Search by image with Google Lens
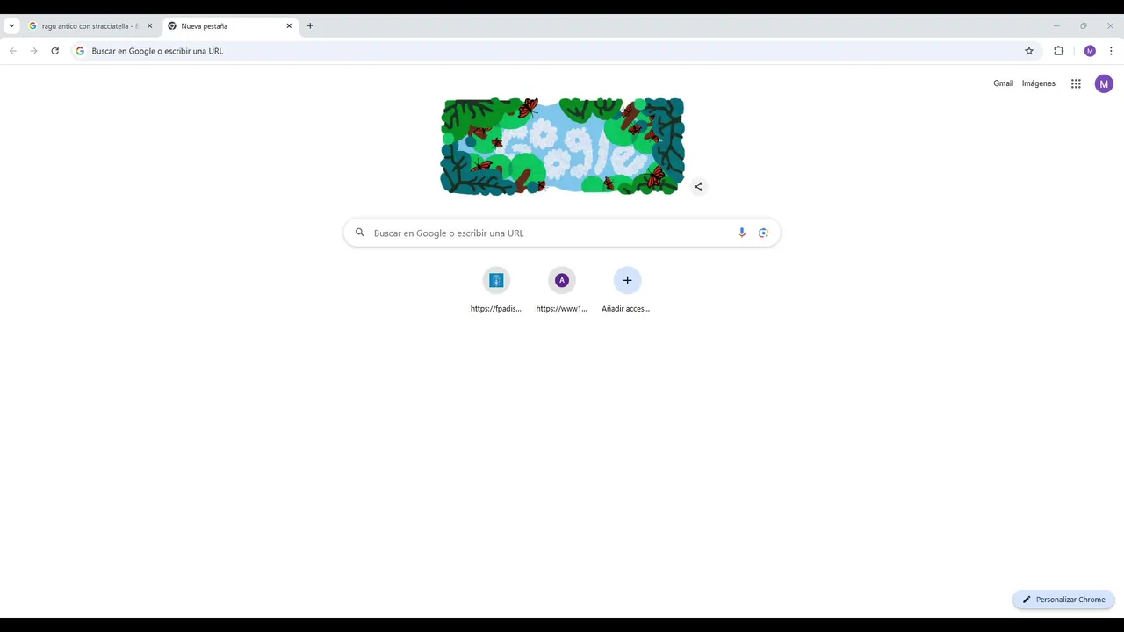The width and height of the screenshot is (1124, 632). [x=763, y=233]
